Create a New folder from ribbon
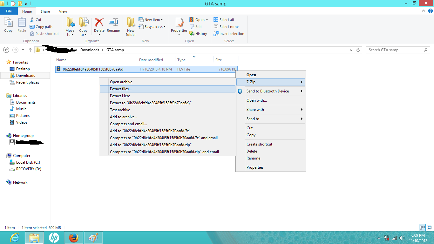Screen dimensions: 434x244 pos(131,27)
